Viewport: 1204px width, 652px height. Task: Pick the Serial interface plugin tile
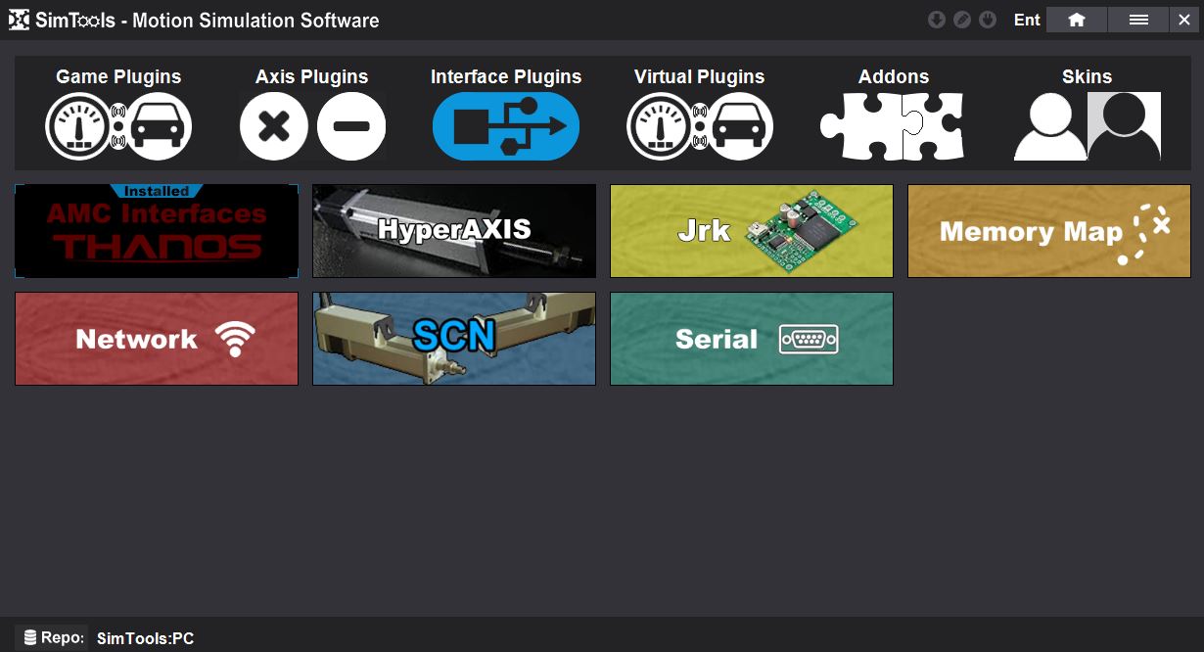click(752, 339)
